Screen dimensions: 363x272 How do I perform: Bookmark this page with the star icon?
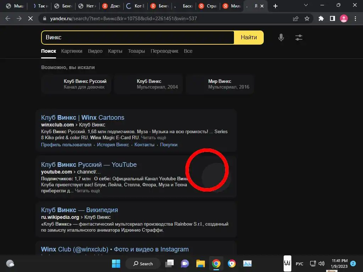coord(307,18)
